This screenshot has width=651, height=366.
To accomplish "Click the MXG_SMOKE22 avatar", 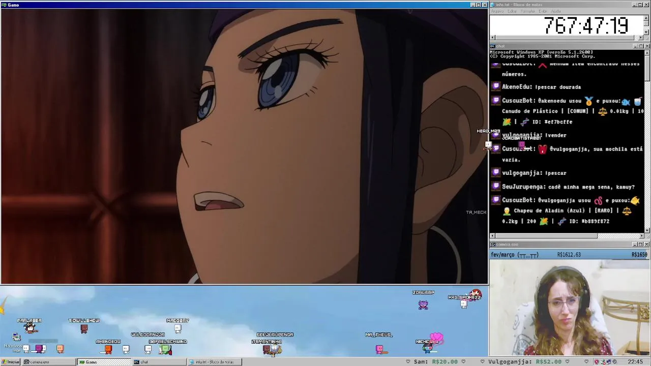I will pyautogui.click(x=463, y=304).
